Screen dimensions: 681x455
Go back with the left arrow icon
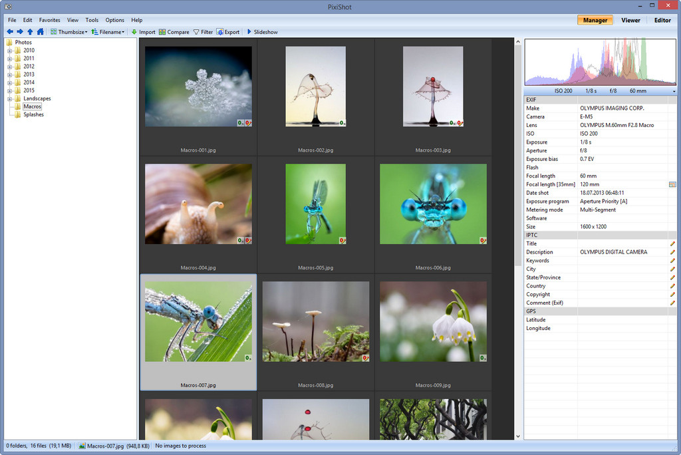(x=10, y=32)
